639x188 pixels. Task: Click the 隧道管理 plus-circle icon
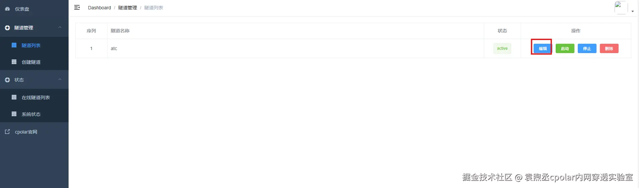(x=7, y=28)
